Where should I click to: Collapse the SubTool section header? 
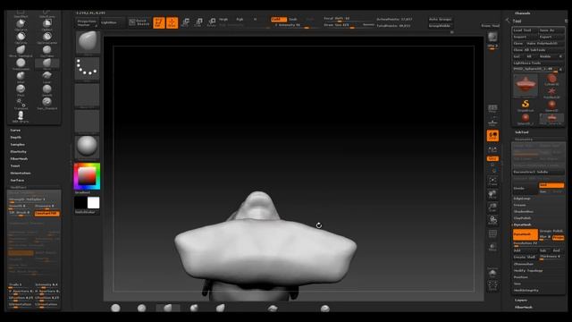[522, 132]
